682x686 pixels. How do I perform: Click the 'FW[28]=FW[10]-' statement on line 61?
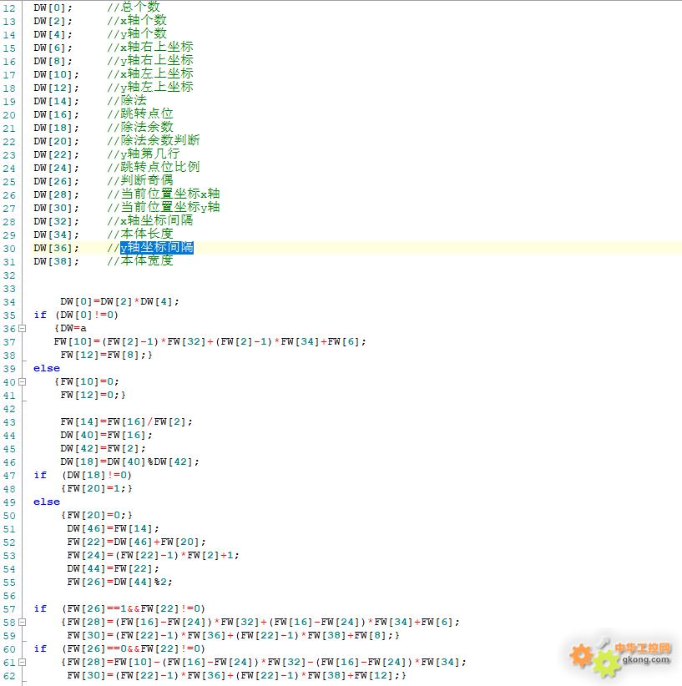(264, 662)
